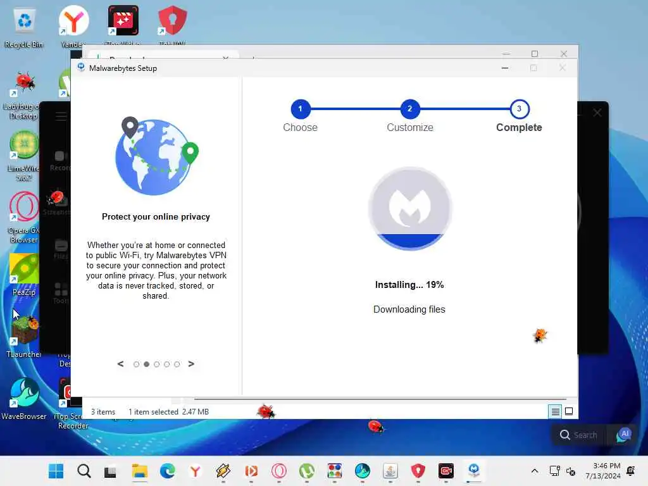Open taskbar Search magnifier
The width and height of the screenshot is (648, 486).
point(84,471)
